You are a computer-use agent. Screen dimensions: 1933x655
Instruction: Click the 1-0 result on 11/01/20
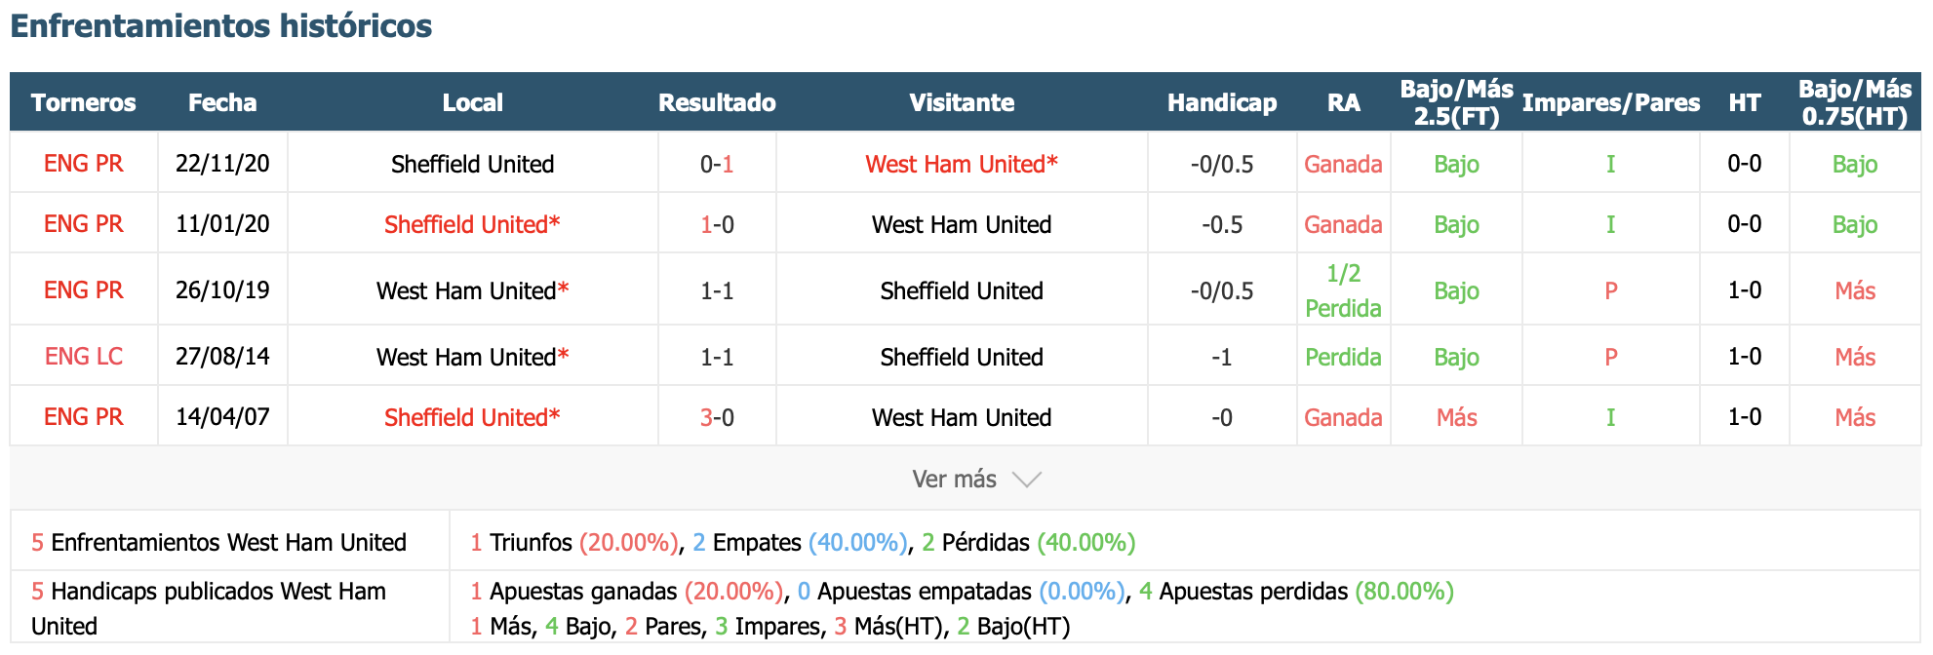[x=717, y=224]
